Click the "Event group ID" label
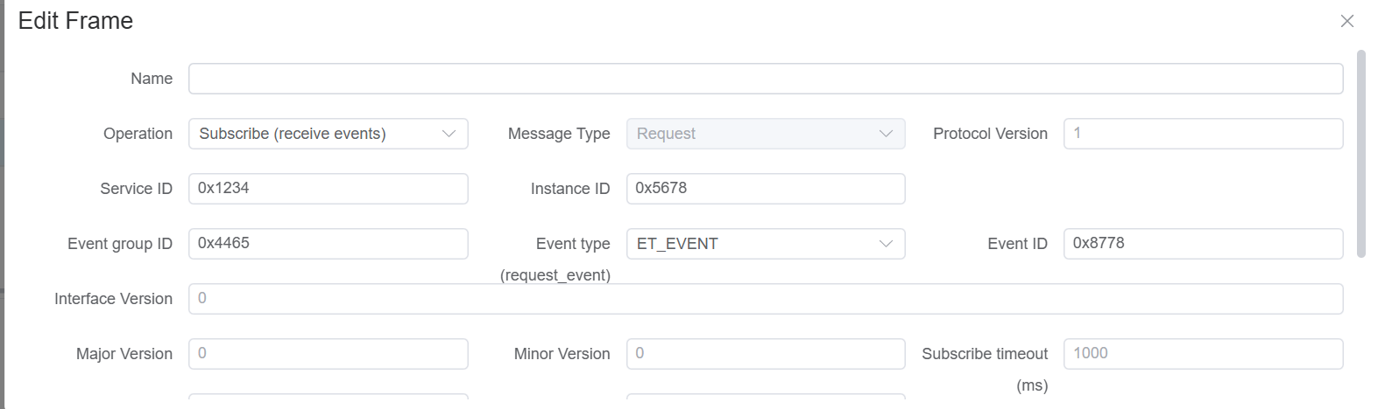This screenshot has width=1378, height=409. 120,244
